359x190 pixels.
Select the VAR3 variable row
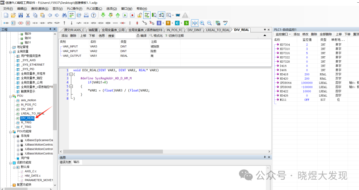165,46
